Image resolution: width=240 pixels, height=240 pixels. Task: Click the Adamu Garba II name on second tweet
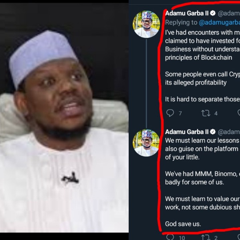187,132
